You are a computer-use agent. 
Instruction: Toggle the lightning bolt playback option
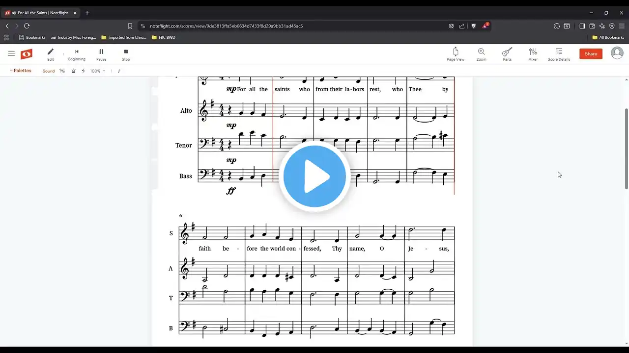point(83,71)
